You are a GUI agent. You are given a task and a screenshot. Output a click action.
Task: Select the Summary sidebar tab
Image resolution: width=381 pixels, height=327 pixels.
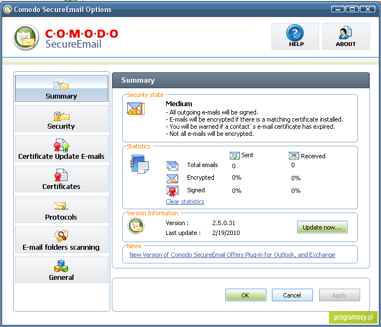[x=61, y=88]
